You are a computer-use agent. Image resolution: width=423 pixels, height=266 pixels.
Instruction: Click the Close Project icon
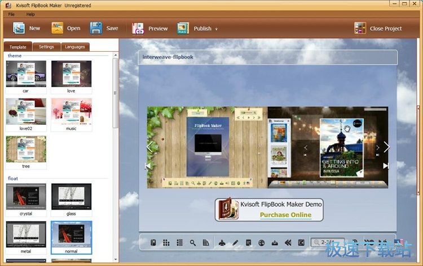tap(360, 28)
